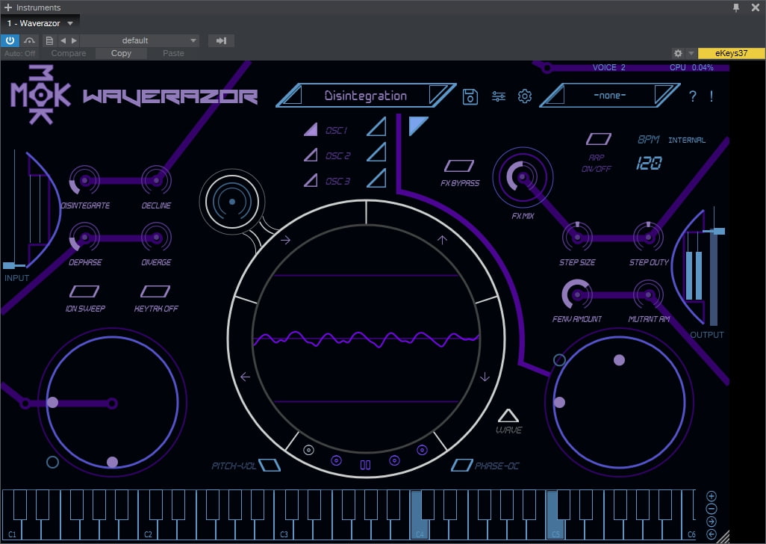The image size is (766, 544).
Task: Expand the OSC 2 right-side triangle
Action: 376,152
